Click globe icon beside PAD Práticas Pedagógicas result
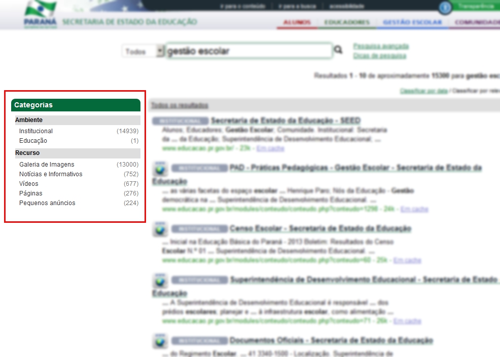 (160, 169)
